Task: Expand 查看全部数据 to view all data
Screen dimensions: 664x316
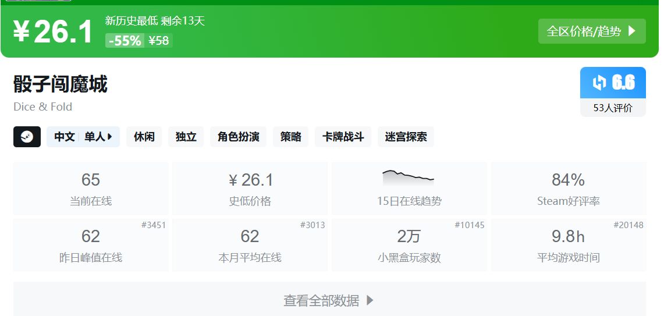Action: click(329, 300)
